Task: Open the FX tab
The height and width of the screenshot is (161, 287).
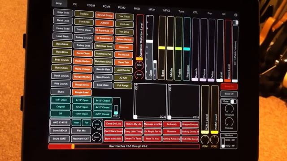Action: tap(75, 4)
